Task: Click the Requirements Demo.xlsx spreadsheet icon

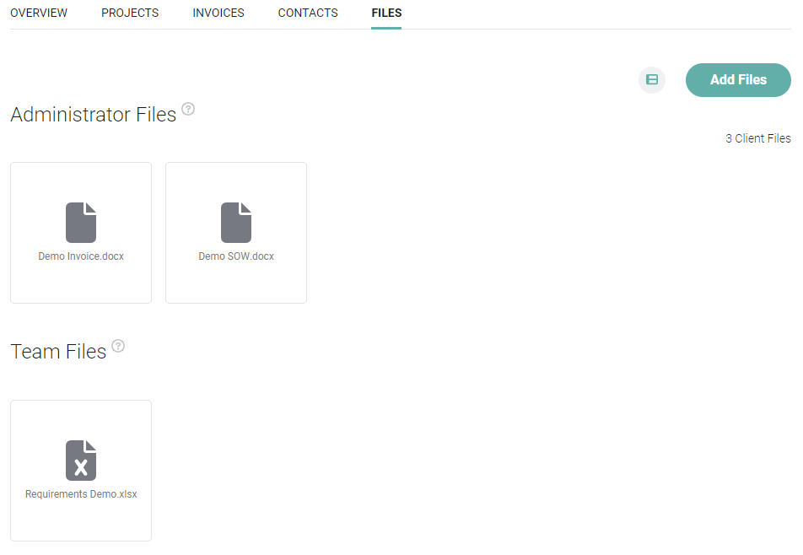Action: tap(81, 461)
